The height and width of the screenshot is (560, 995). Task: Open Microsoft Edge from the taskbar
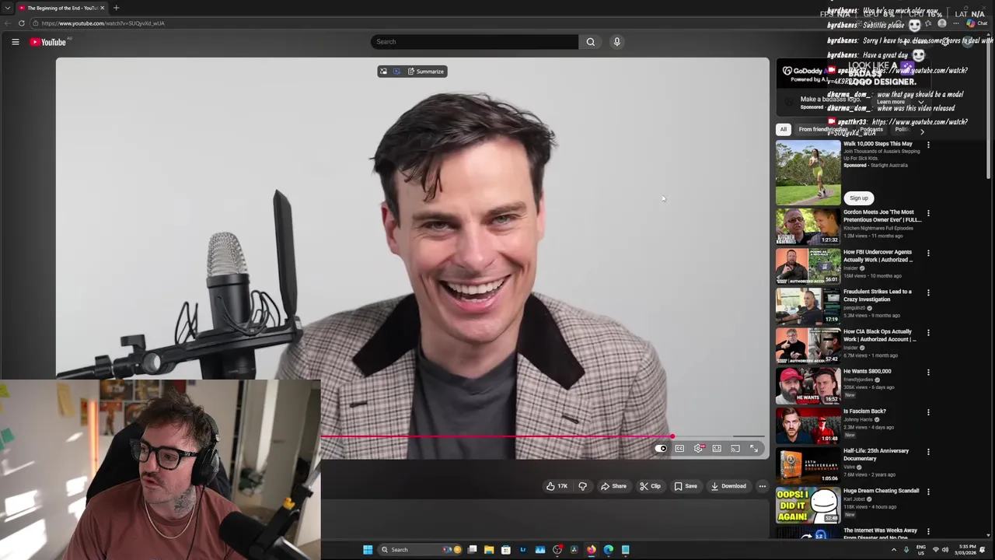pos(609,550)
